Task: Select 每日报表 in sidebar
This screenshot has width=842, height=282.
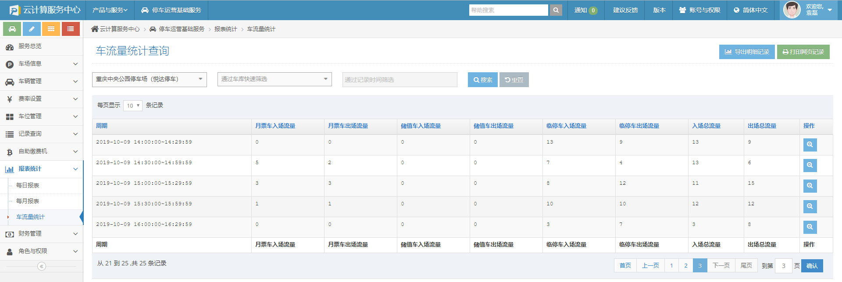Action: coord(28,186)
